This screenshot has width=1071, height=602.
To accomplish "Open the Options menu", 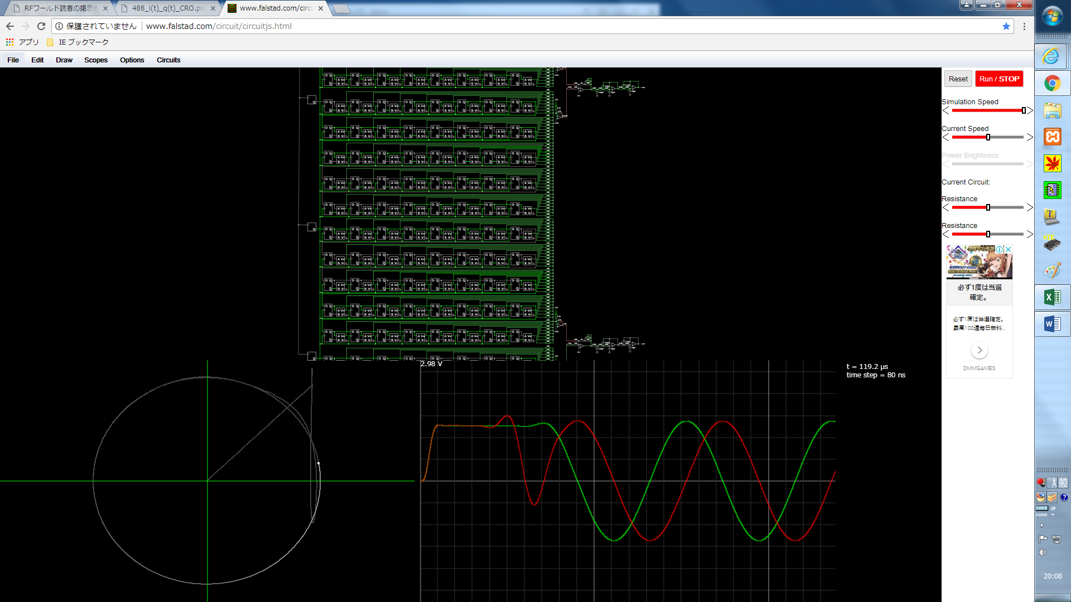I will (x=132, y=60).
